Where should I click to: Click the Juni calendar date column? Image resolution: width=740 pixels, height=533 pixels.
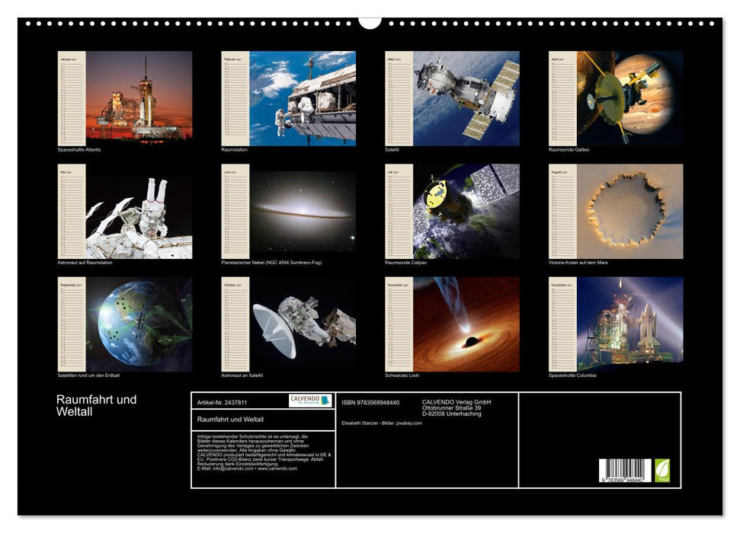[235, 212]
